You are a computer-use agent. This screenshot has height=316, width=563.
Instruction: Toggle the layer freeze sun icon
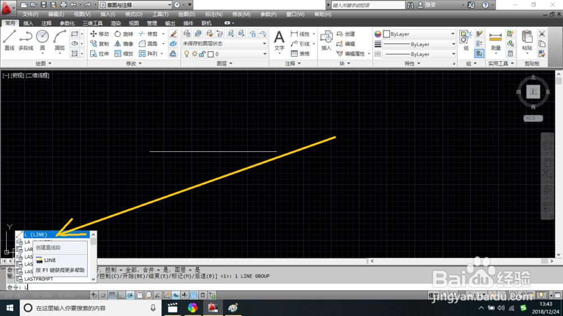(194, 54)
